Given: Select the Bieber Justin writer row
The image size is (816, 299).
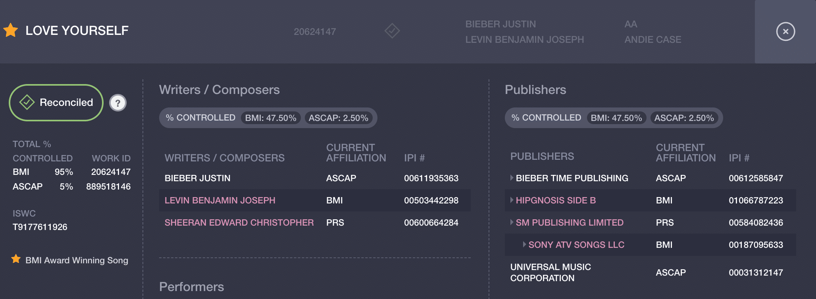Looking at the screenshot, I should [x=315, y=178].
